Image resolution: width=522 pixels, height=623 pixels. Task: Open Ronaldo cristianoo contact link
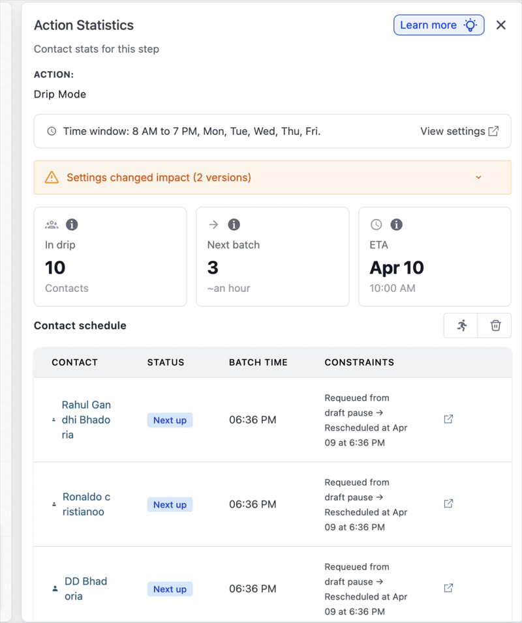tap(86, 504)
